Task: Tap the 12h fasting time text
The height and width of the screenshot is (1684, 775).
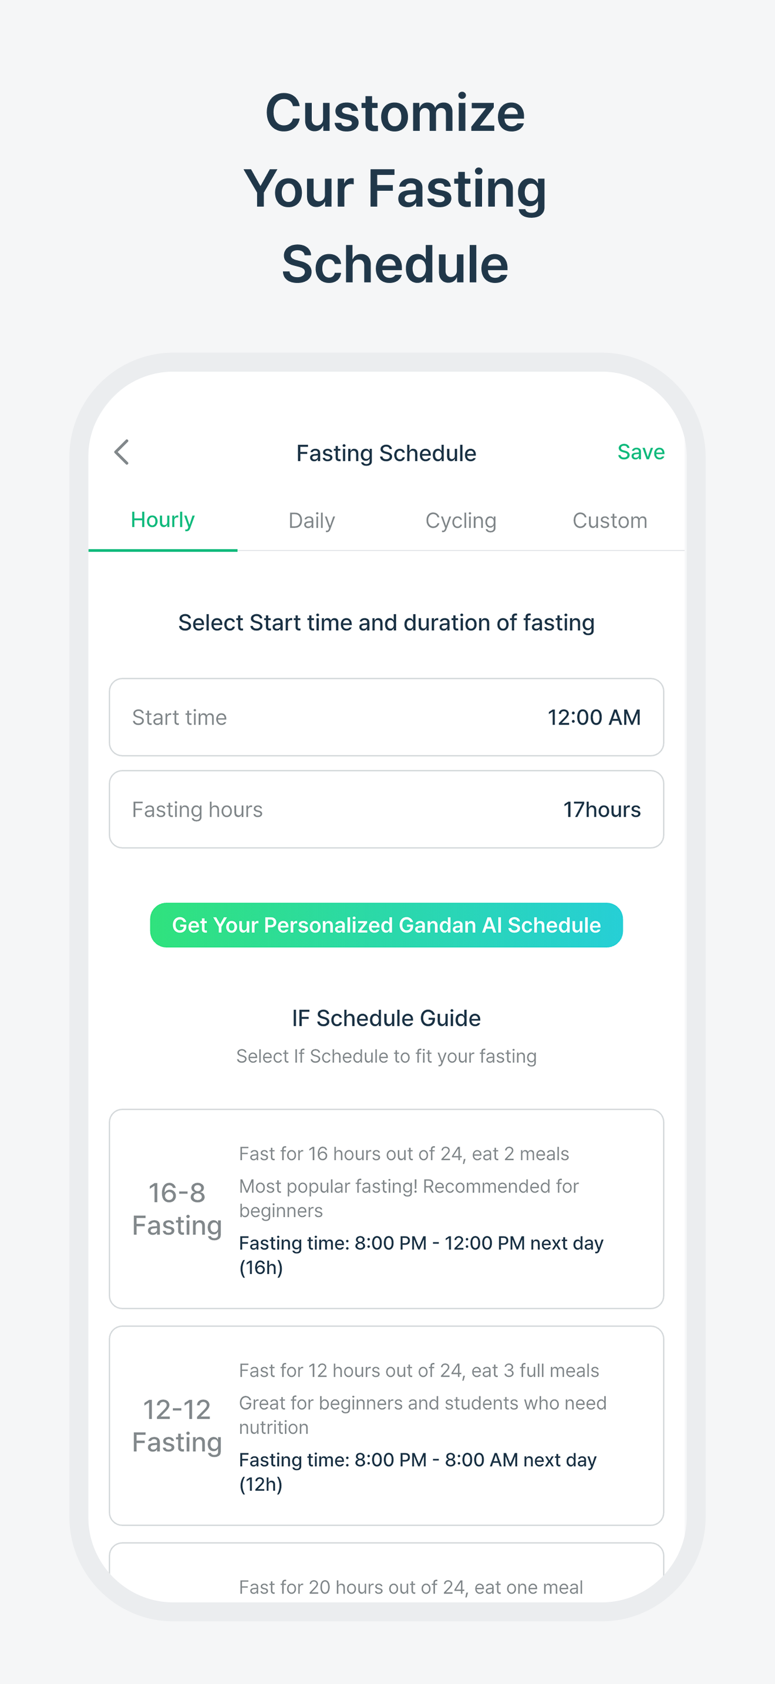Action: pos(417,1472)
